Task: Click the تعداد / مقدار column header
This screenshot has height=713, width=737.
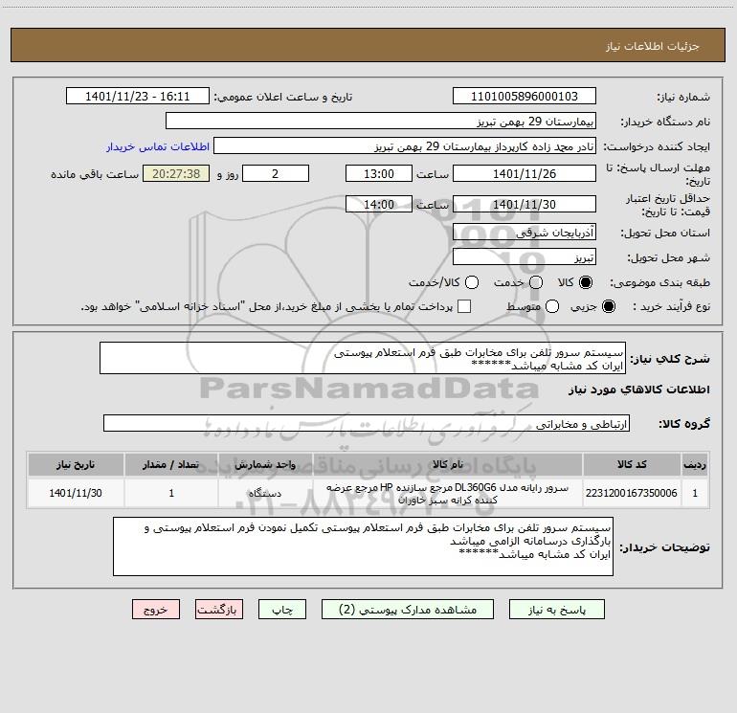Action: [x=171, y=464]
